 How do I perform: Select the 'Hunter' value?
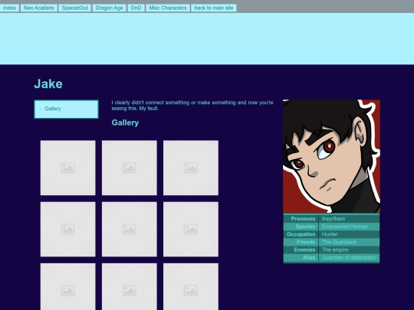(330, 234)
